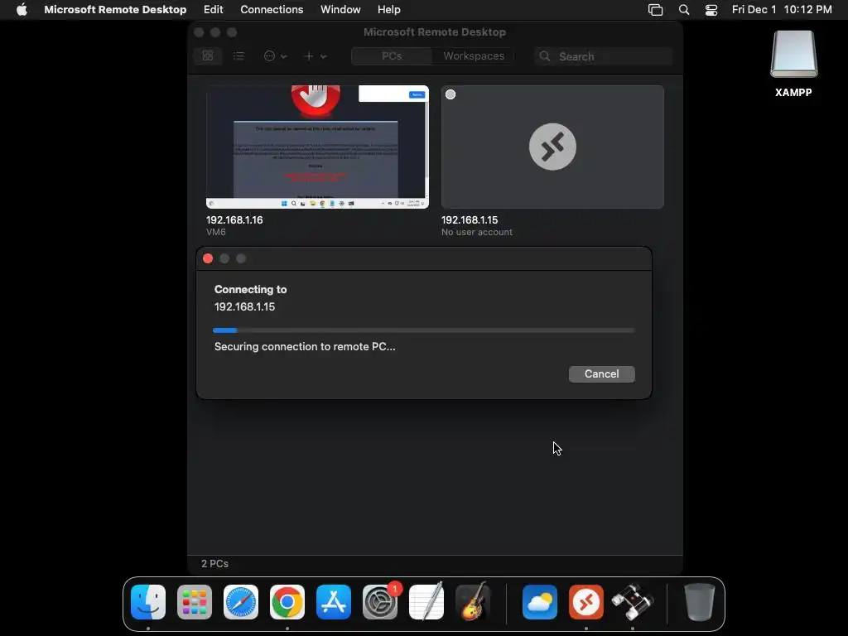This screenshot has height=636, width=848.
Task: Click the Securing connection status text
Action: coord(305,347)
